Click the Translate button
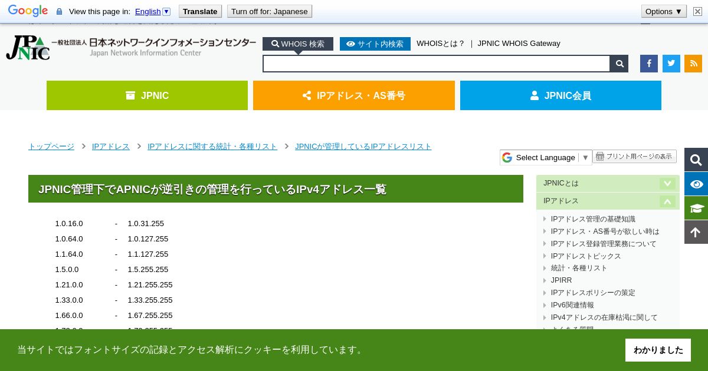The height and width of the screenshot is (371, 708). (x=200, y=11)
